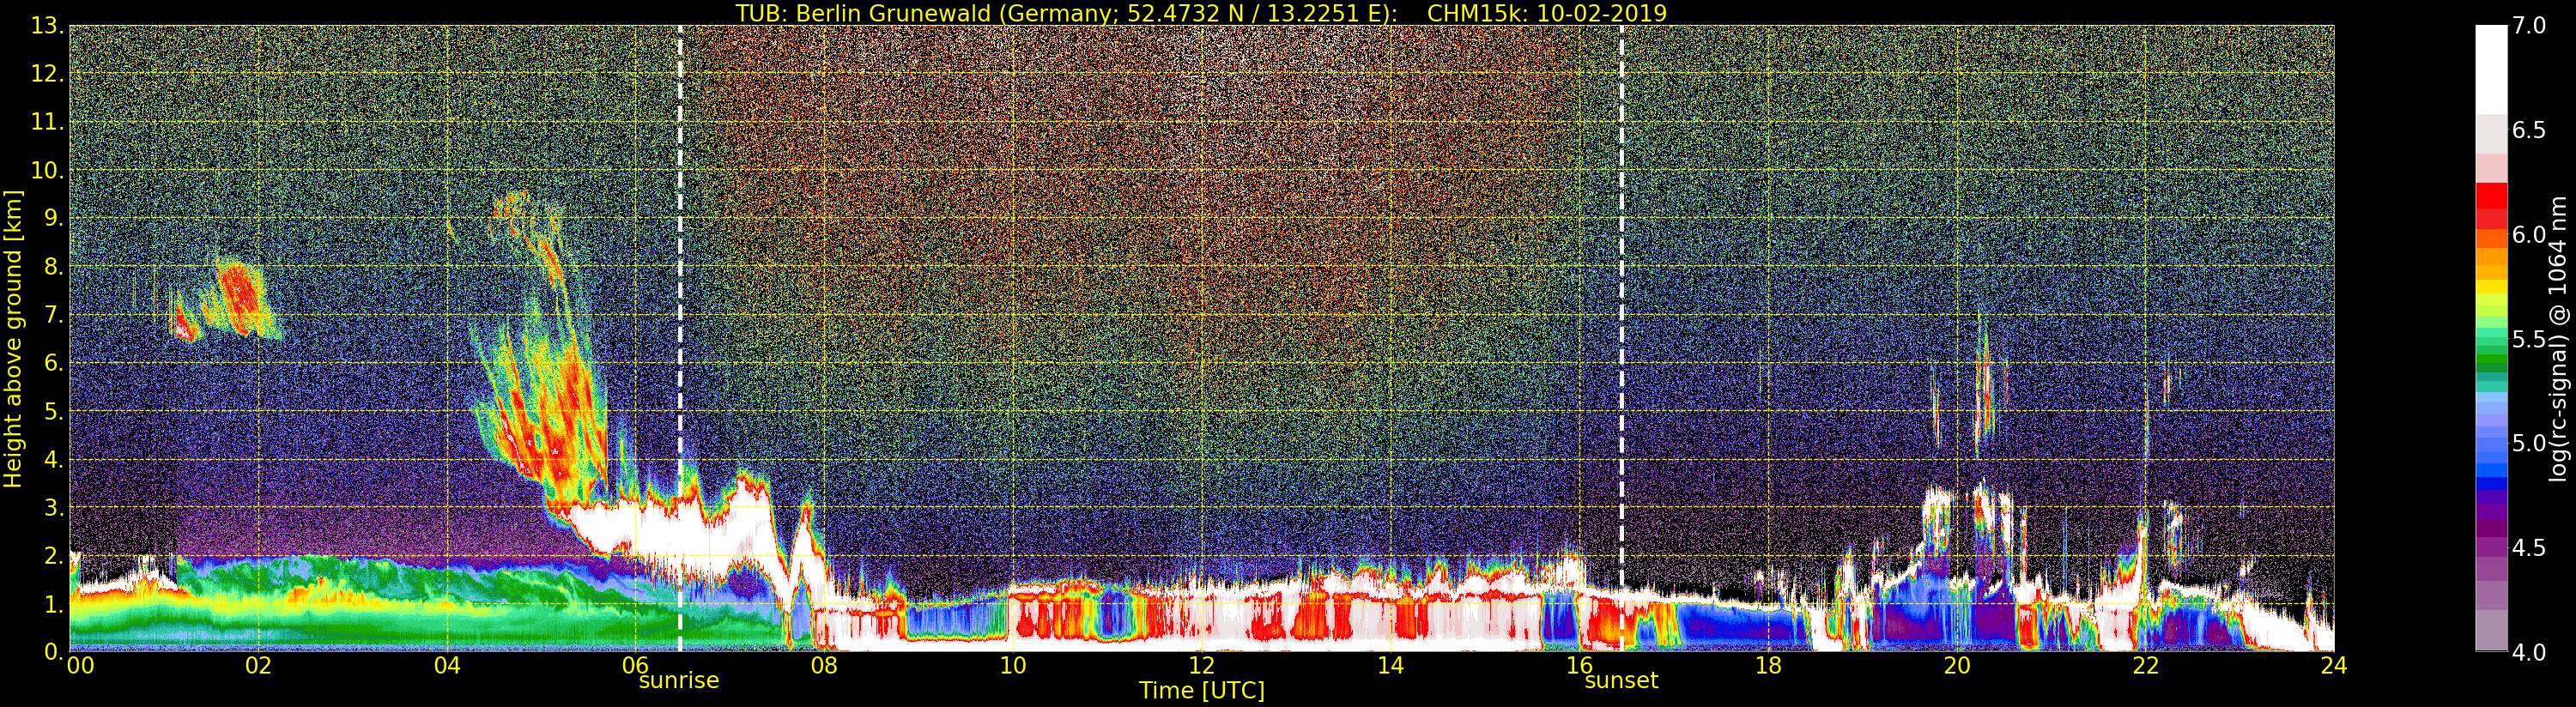Viewport: 2576px width, 707px height.
Task: Click the '22' time tick label
Action: [x=2146, y=665]
